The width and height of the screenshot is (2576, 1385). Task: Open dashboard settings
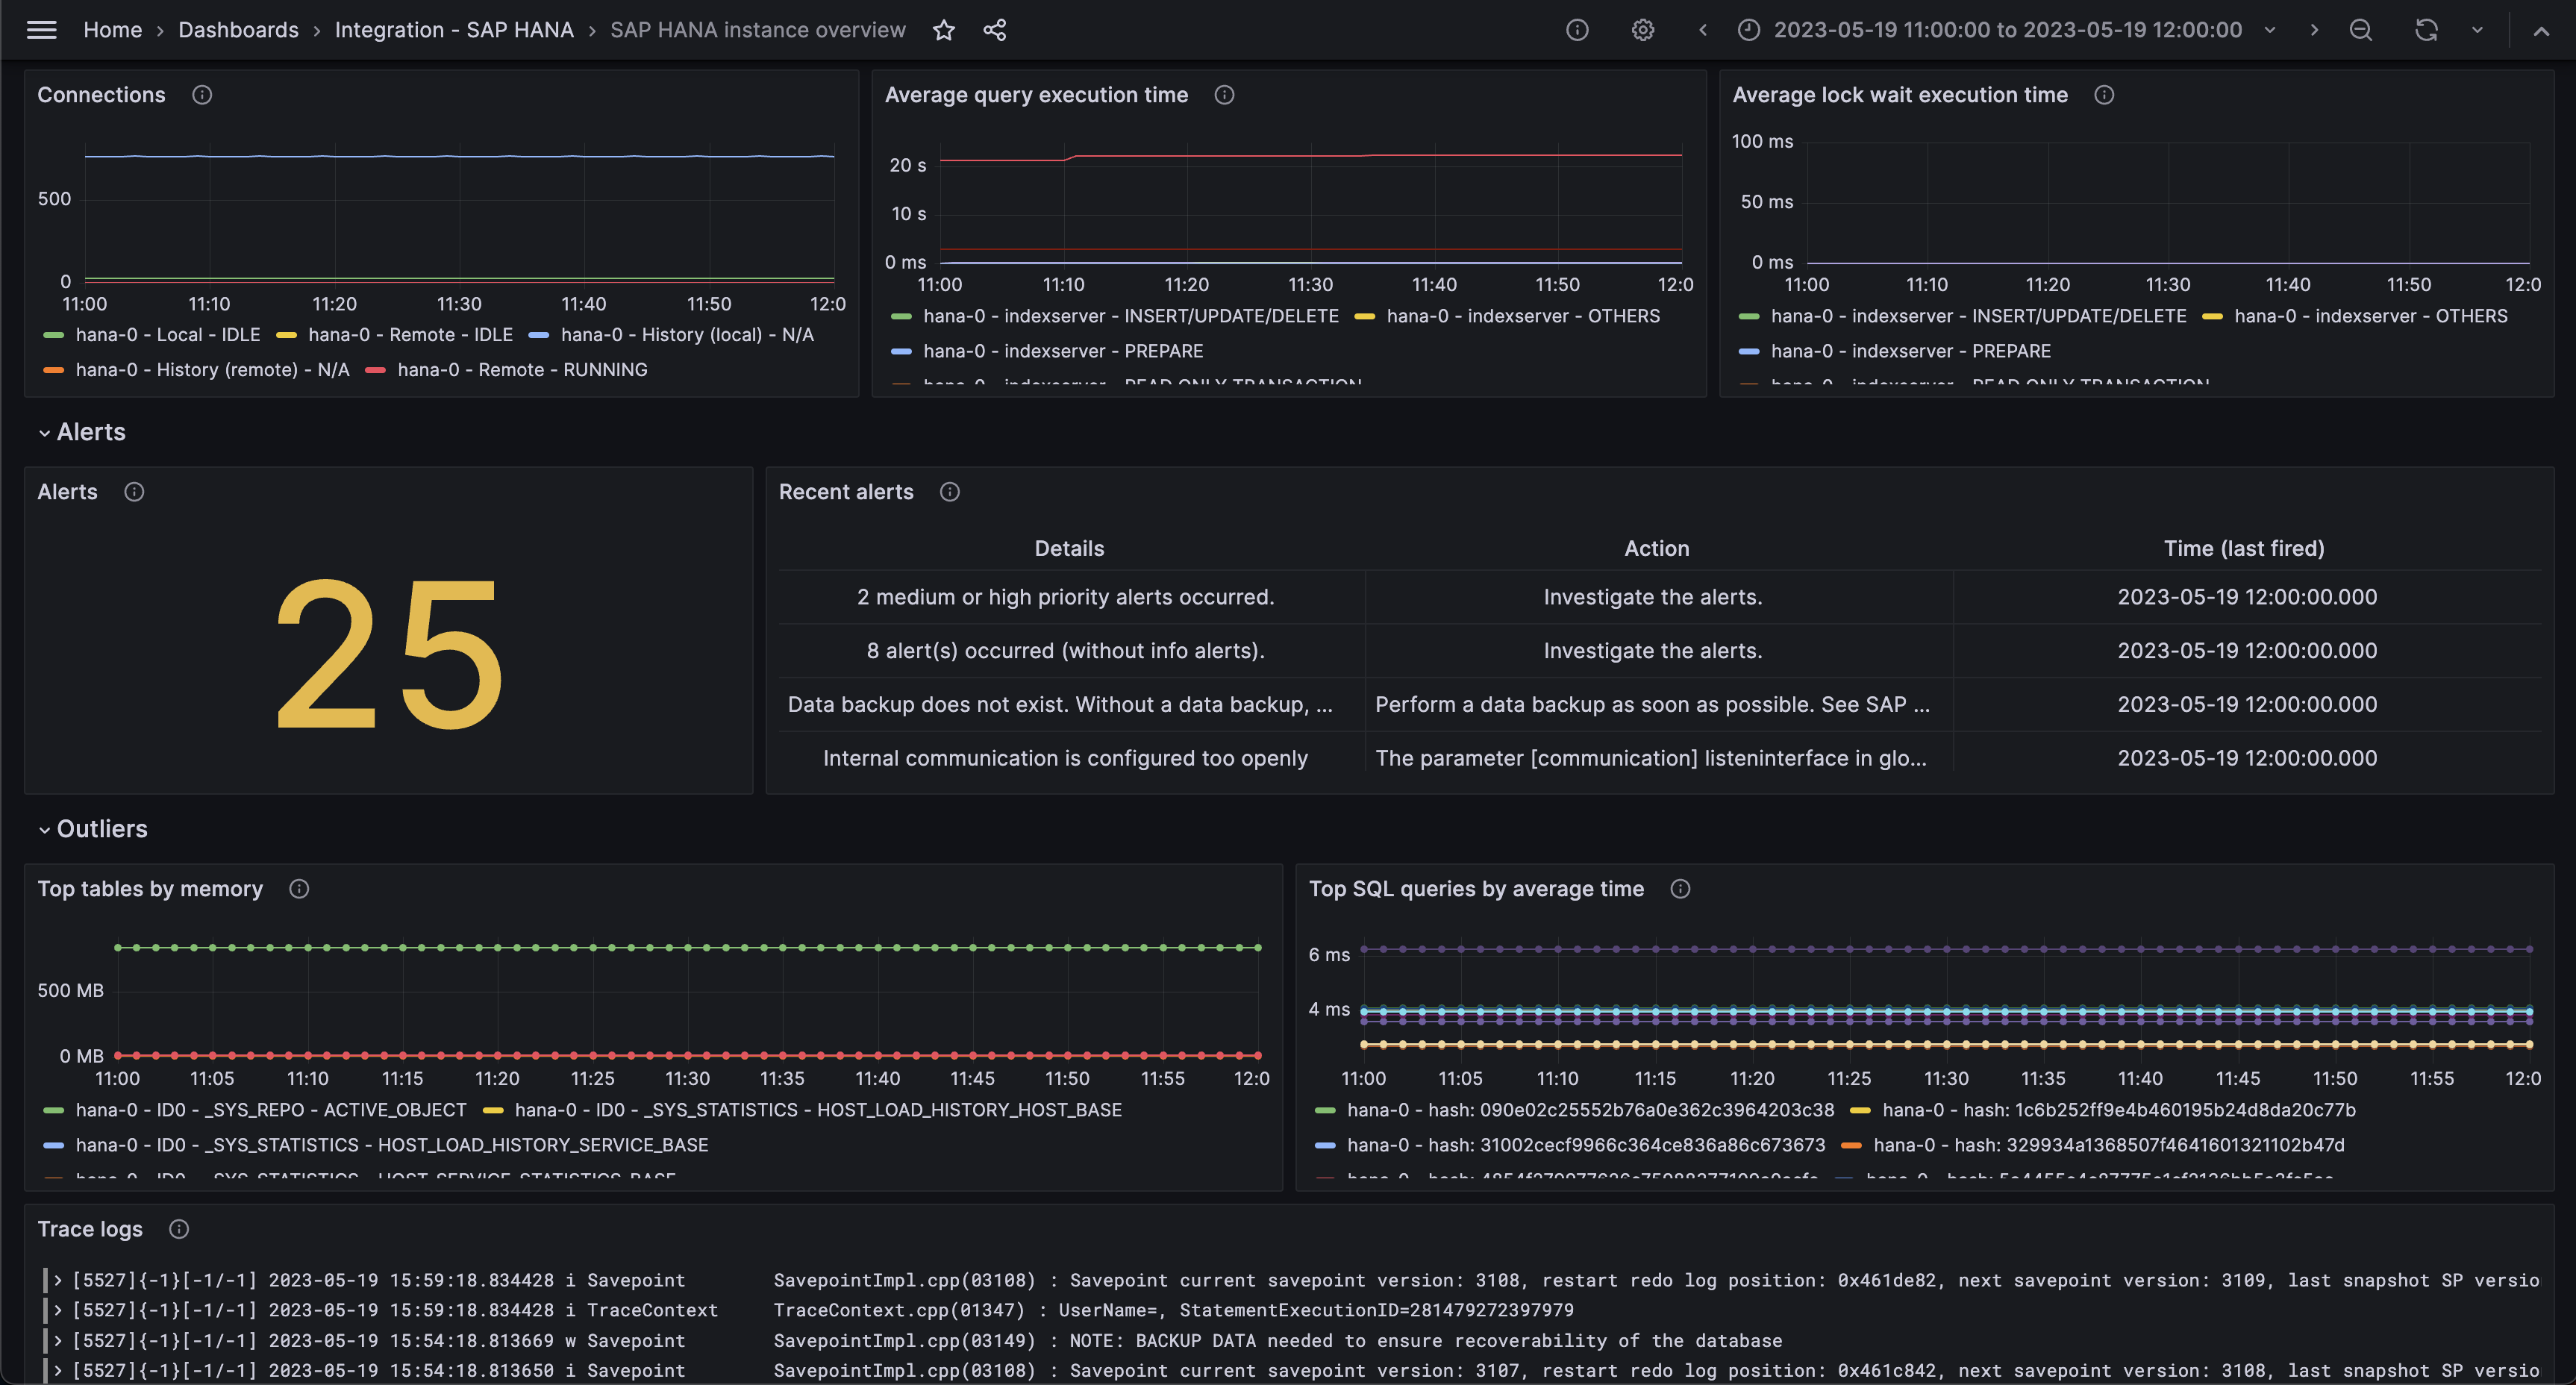coord(1643,30)
